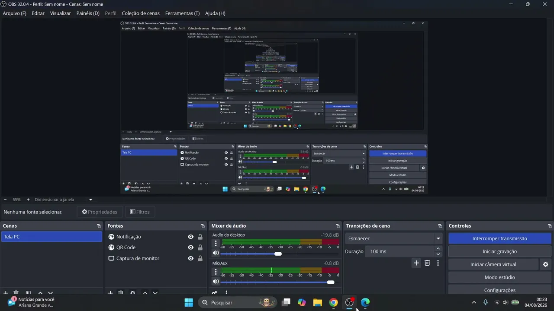The width and height of the screenshot is (554, 311).
Task: Open Microsoft Edge from the taskbar
Action: point(365,302)
